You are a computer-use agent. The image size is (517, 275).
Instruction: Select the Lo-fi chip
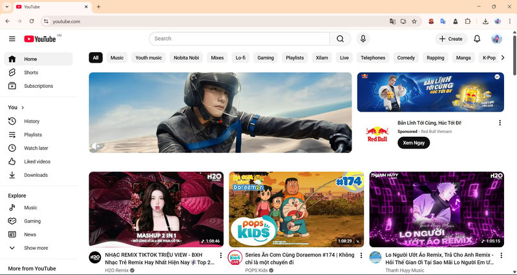pyautogui.click(x=240, y=57)
